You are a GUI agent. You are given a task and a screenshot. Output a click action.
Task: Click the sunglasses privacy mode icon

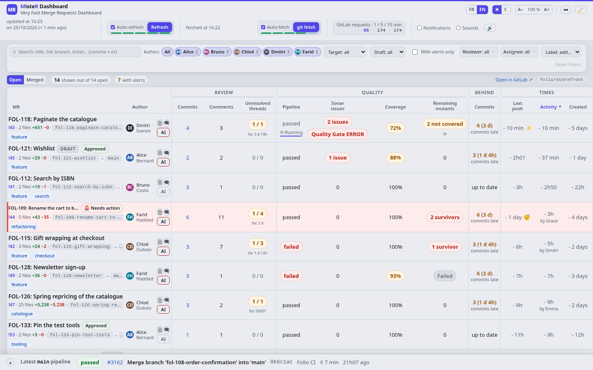point(566,9)
